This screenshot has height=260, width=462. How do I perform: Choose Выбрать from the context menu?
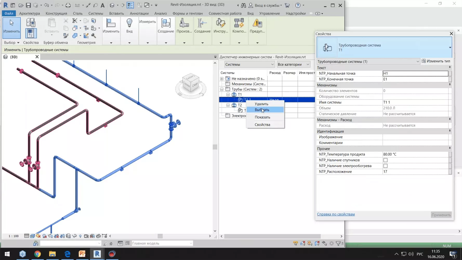pyautogui.click(x=262, y=110)
